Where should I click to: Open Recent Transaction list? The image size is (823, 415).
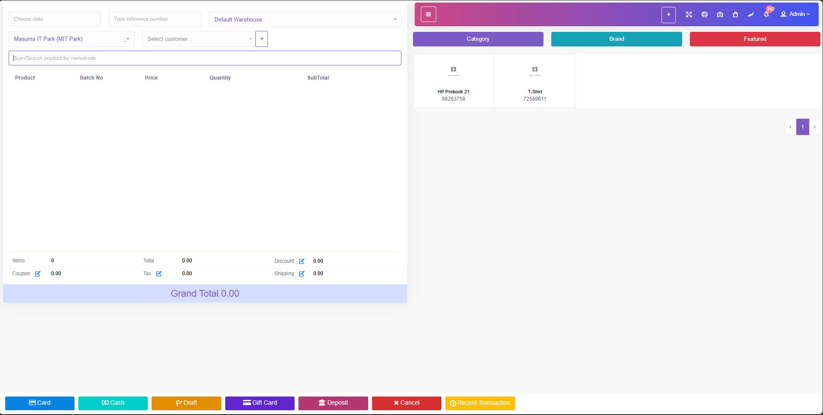tap(480, 403)
